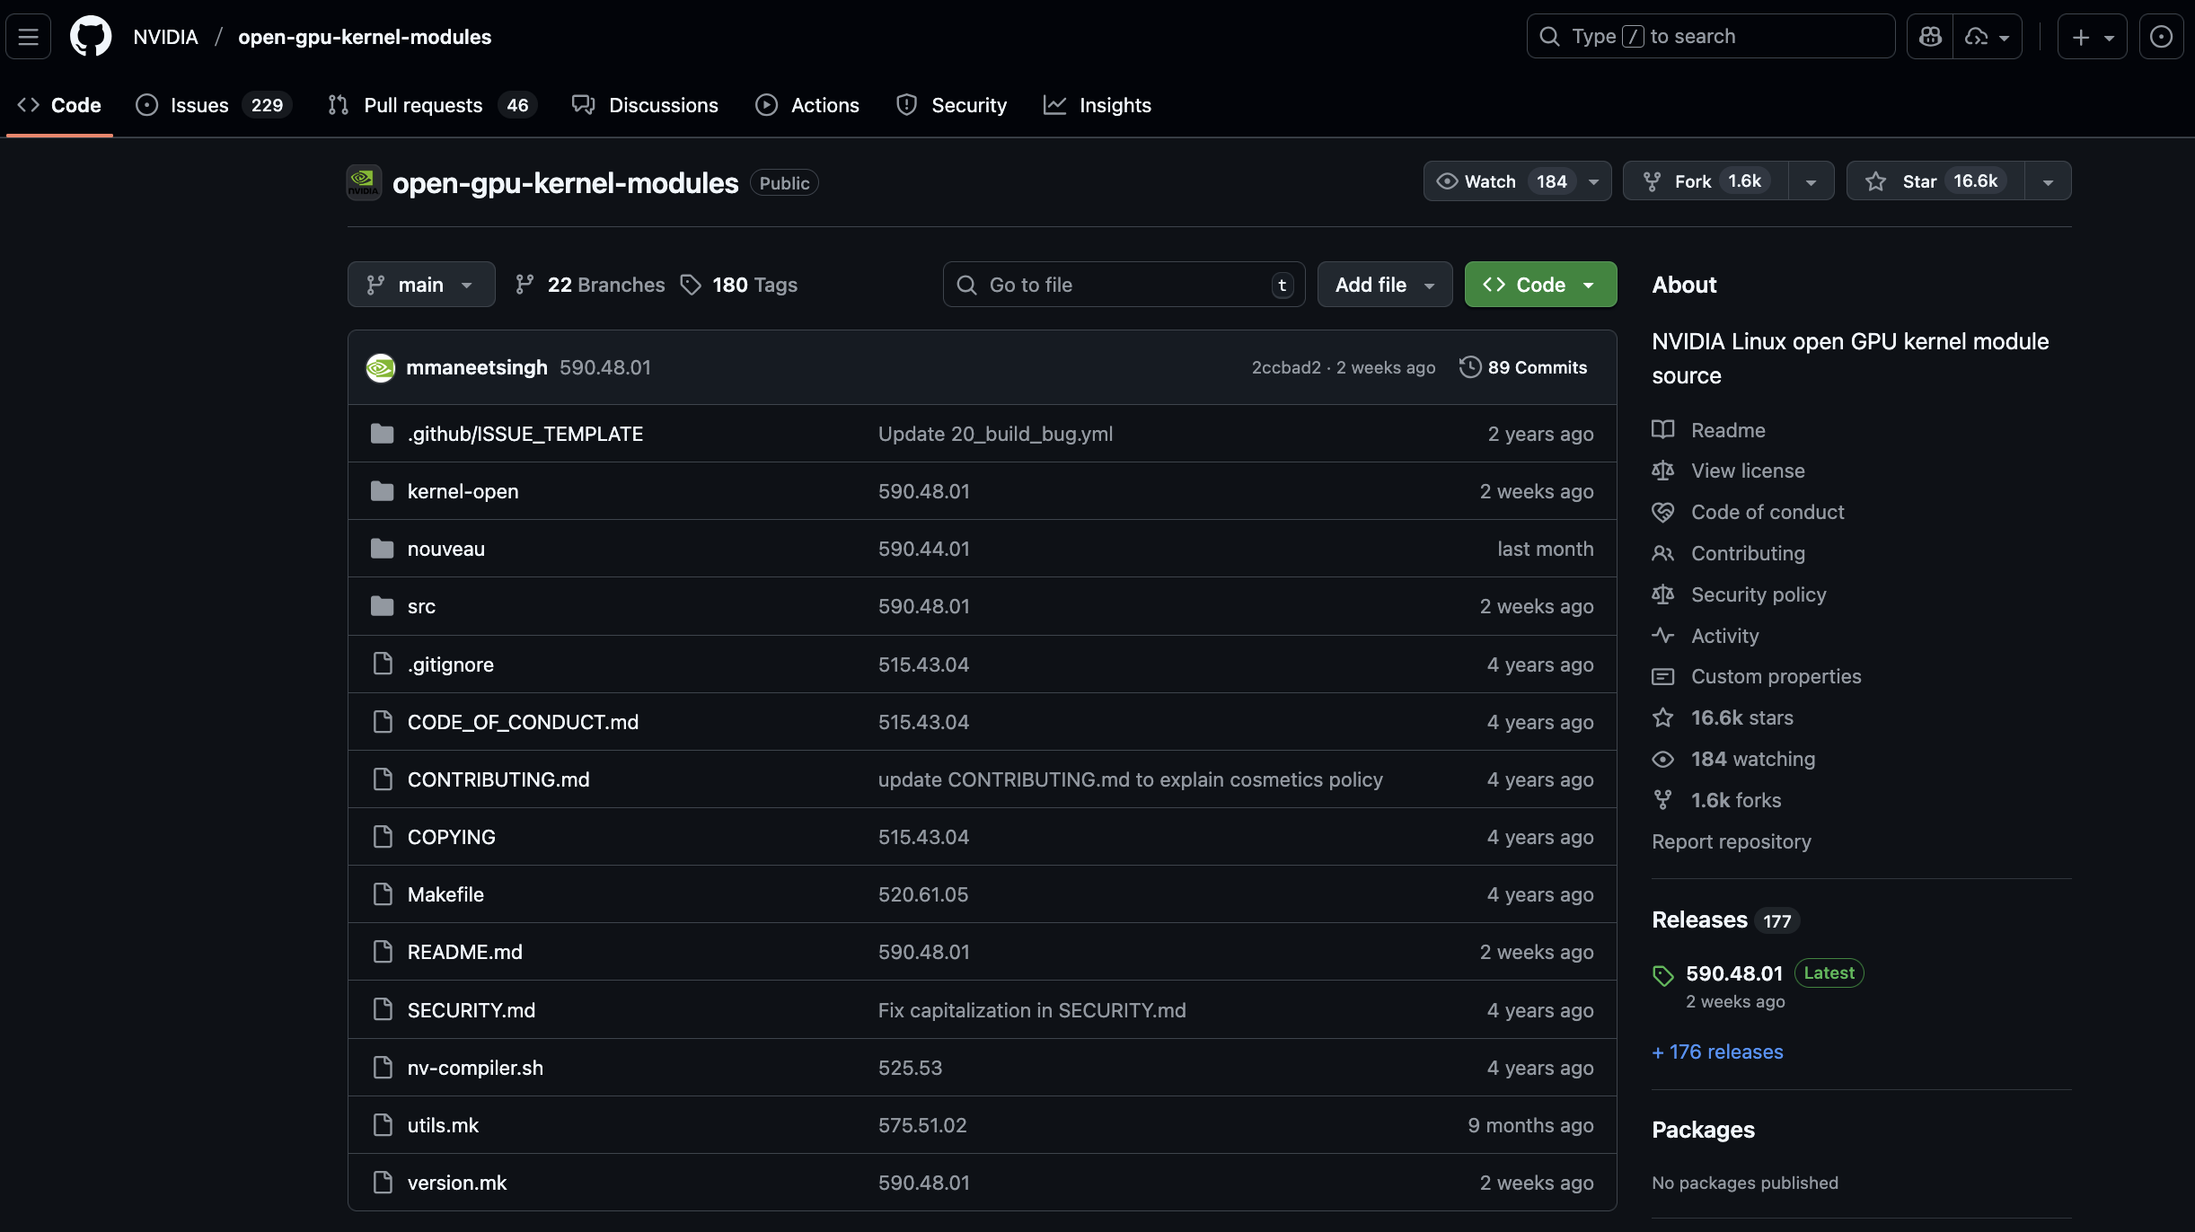The width and height of the screenshot is (2195, 1232).
Task: Open the hamburger navigation menu
Action: point(28,37)
